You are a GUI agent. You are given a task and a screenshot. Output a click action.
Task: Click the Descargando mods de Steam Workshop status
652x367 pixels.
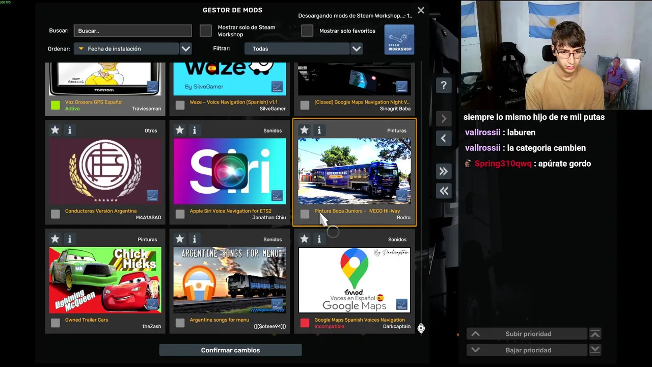tap(355, 16)
